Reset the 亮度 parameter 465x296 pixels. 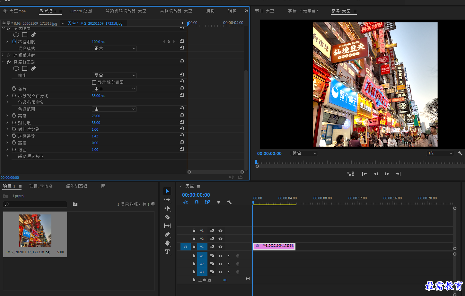[x=182, y=115]
